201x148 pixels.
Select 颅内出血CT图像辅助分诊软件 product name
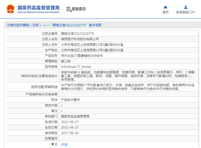click(82, 56)
